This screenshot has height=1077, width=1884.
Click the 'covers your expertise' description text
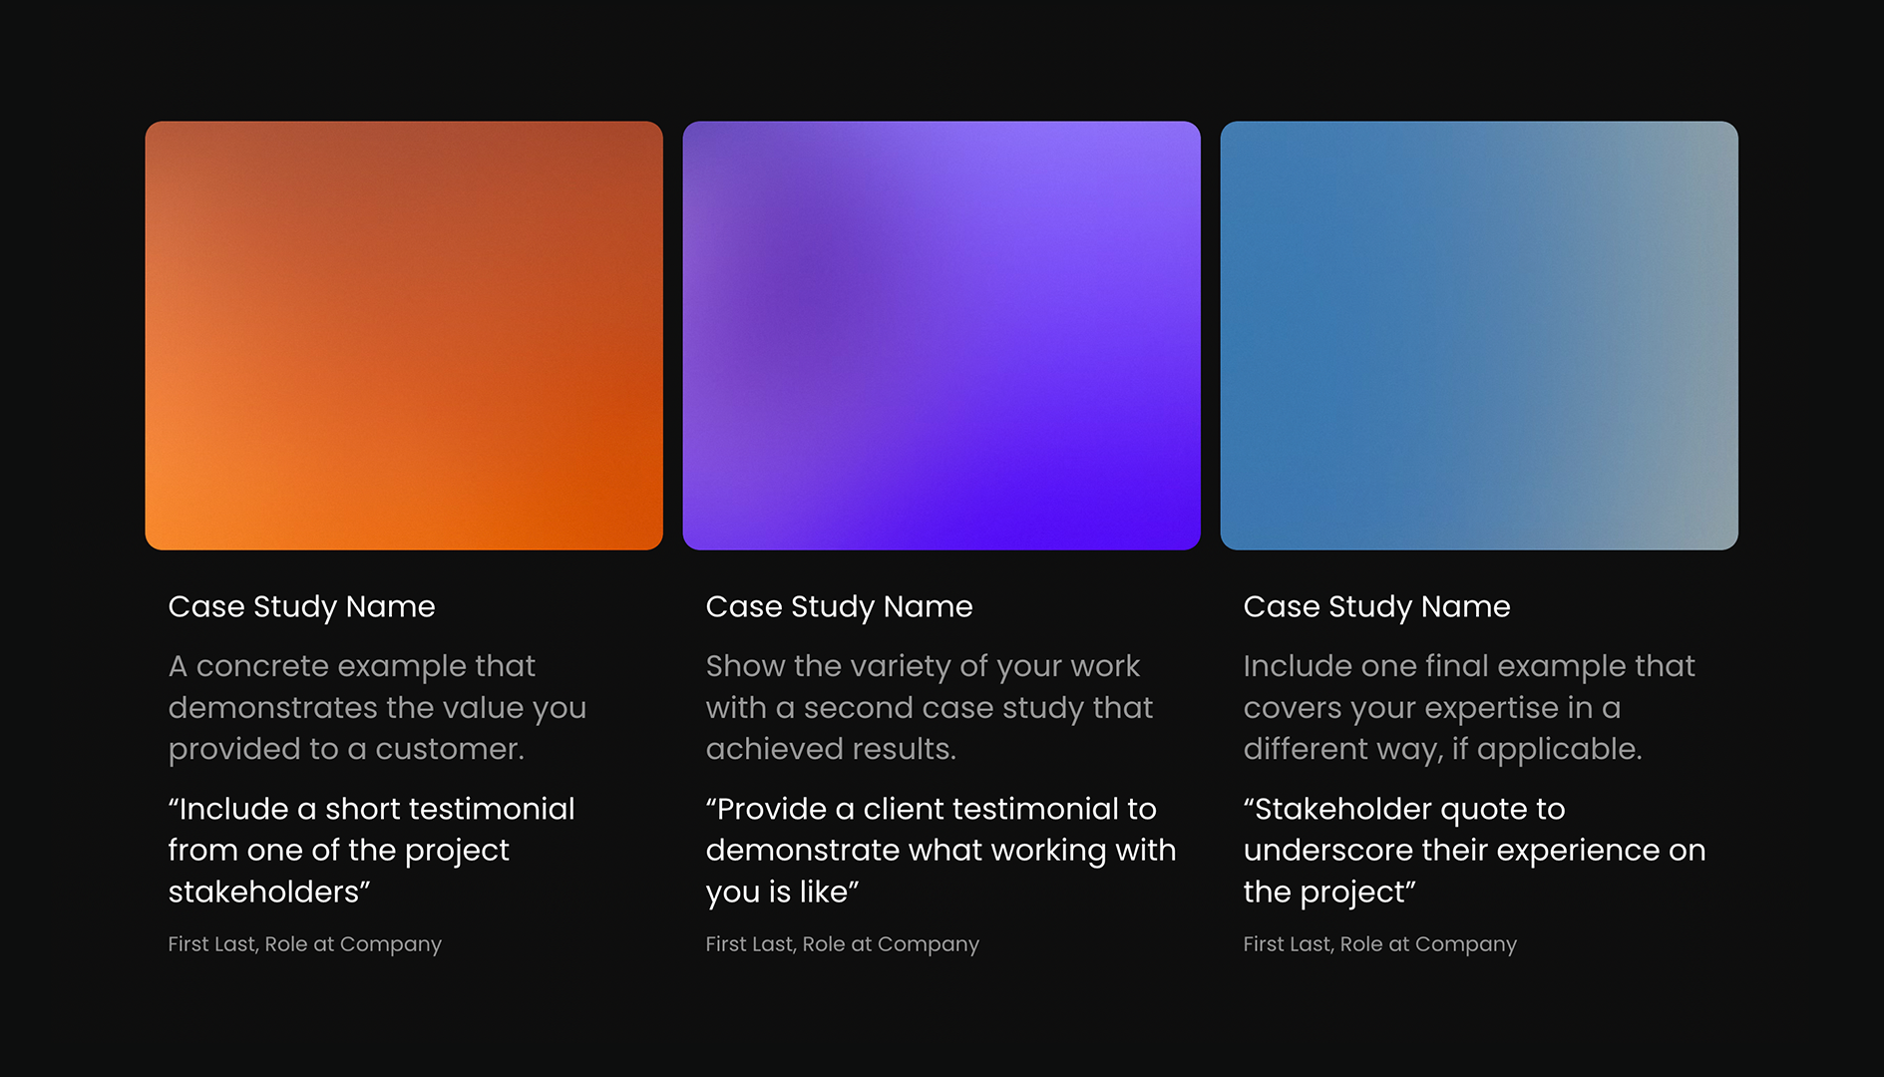[1468, 707]
